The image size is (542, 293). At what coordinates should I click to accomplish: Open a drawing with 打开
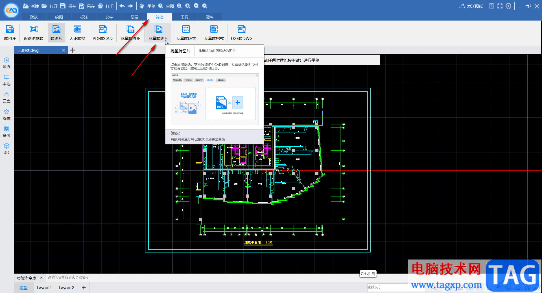(49, 6)
